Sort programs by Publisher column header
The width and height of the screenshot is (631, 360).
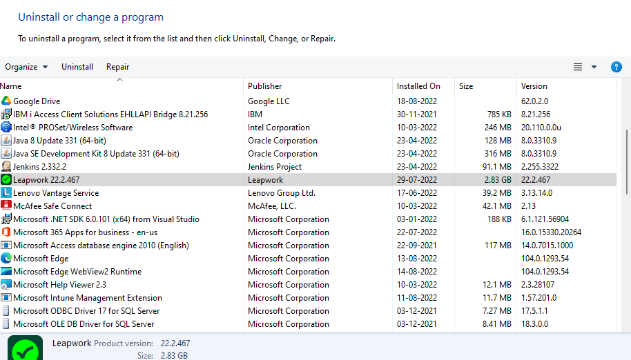pos(265,86)
